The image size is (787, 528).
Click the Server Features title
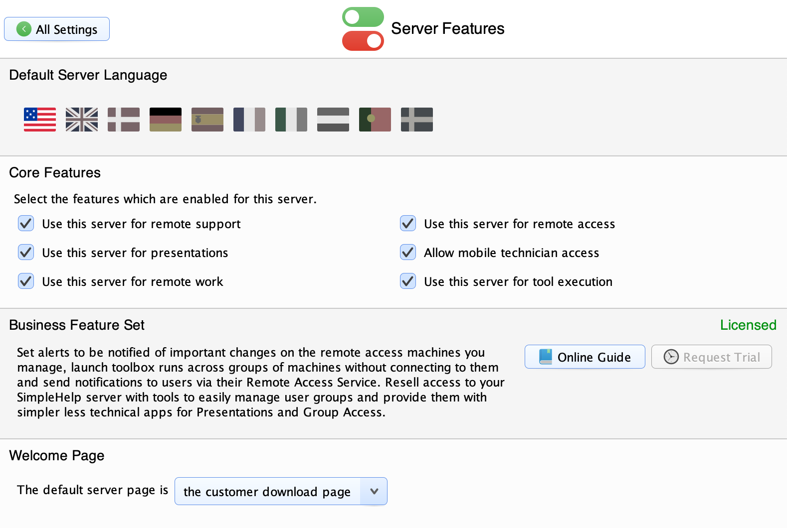click(448, 28)
